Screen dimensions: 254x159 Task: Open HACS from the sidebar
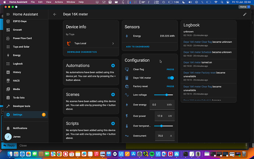coord(17,81)
